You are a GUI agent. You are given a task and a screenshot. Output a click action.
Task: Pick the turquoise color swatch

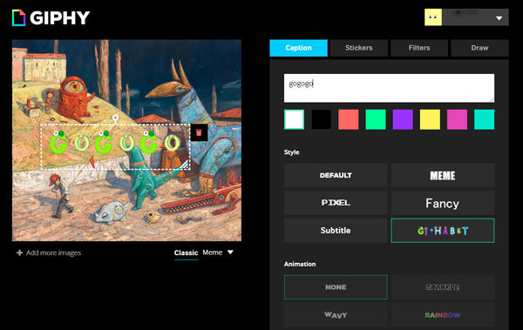pyautogui.click(x=485, y=119)
